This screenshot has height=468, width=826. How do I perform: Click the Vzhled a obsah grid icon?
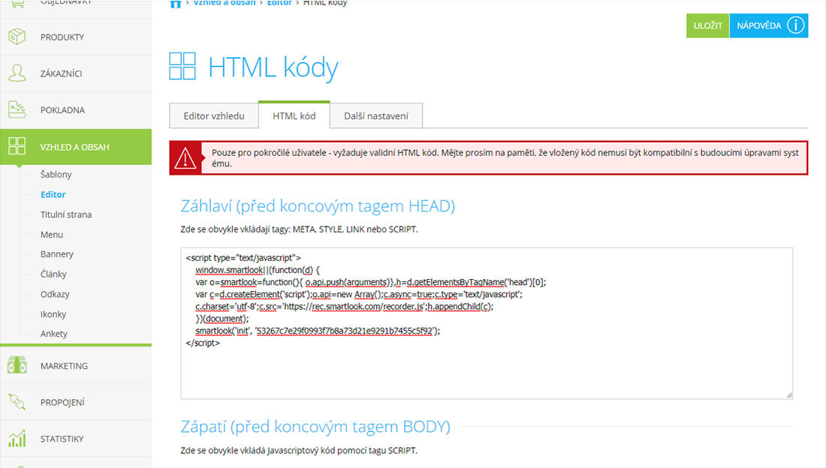17,146
